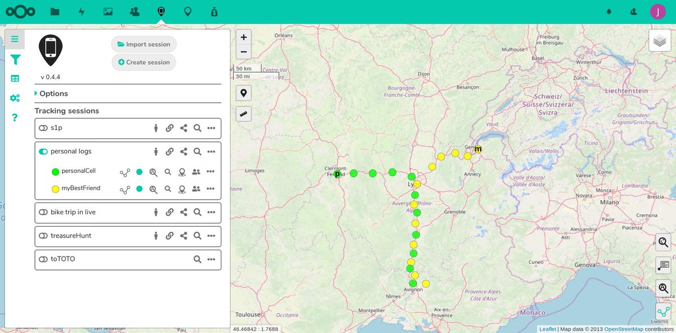Open the Contacts app icon
Screen dimensions: 676x333
(135, 11)
